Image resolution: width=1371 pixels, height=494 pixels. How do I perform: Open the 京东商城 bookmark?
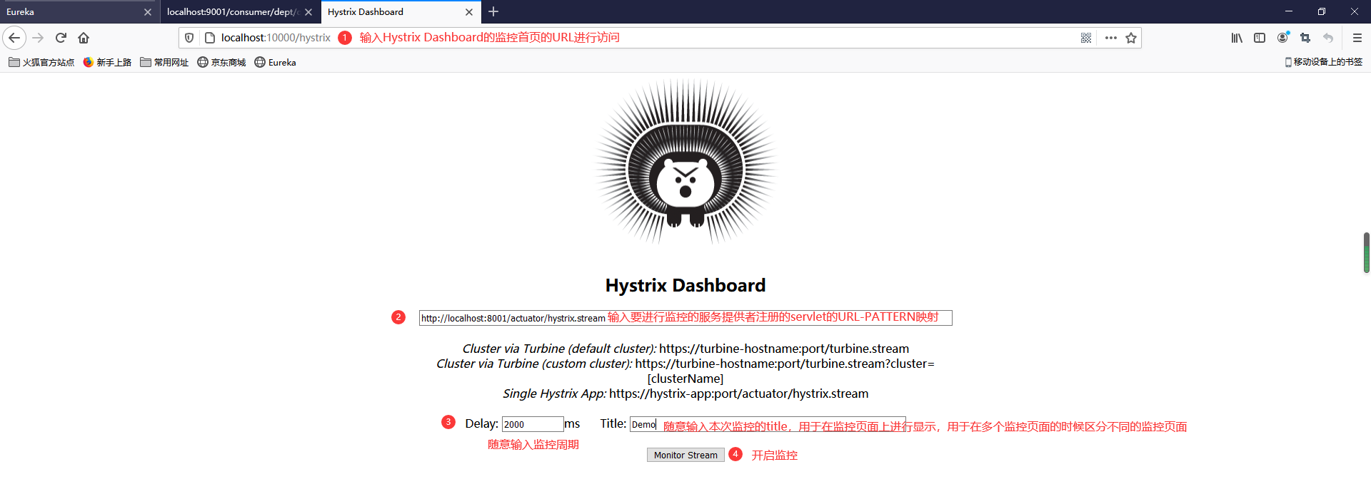pyautogui.click(x=221, y=62)
